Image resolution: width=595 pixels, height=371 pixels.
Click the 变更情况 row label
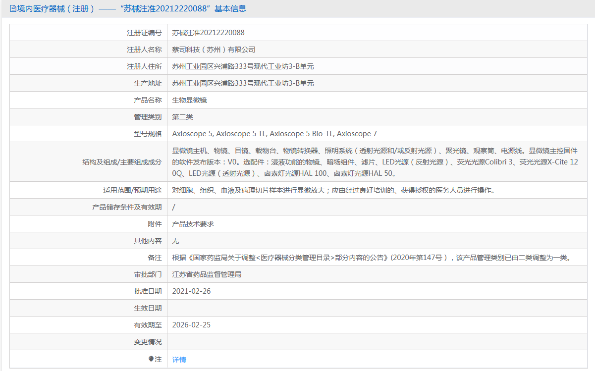coord(148,342)
